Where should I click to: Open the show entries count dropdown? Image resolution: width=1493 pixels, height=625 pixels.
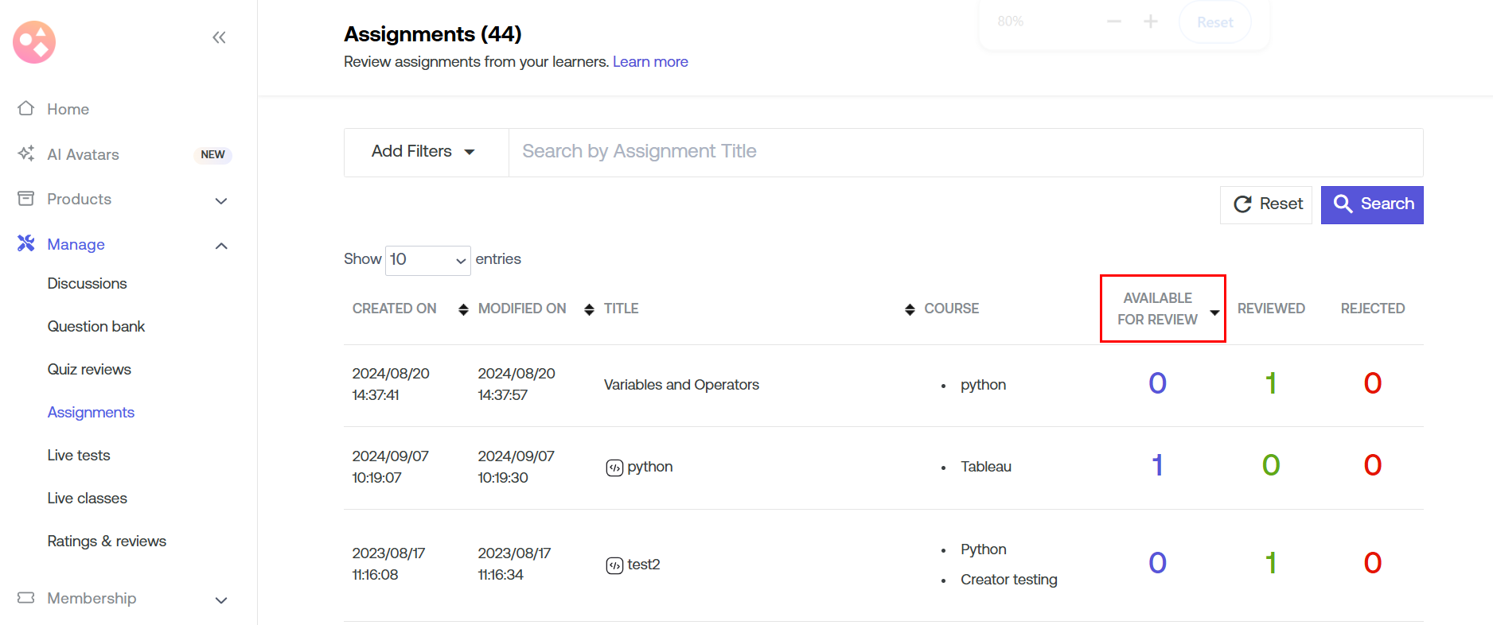point(427,260)
